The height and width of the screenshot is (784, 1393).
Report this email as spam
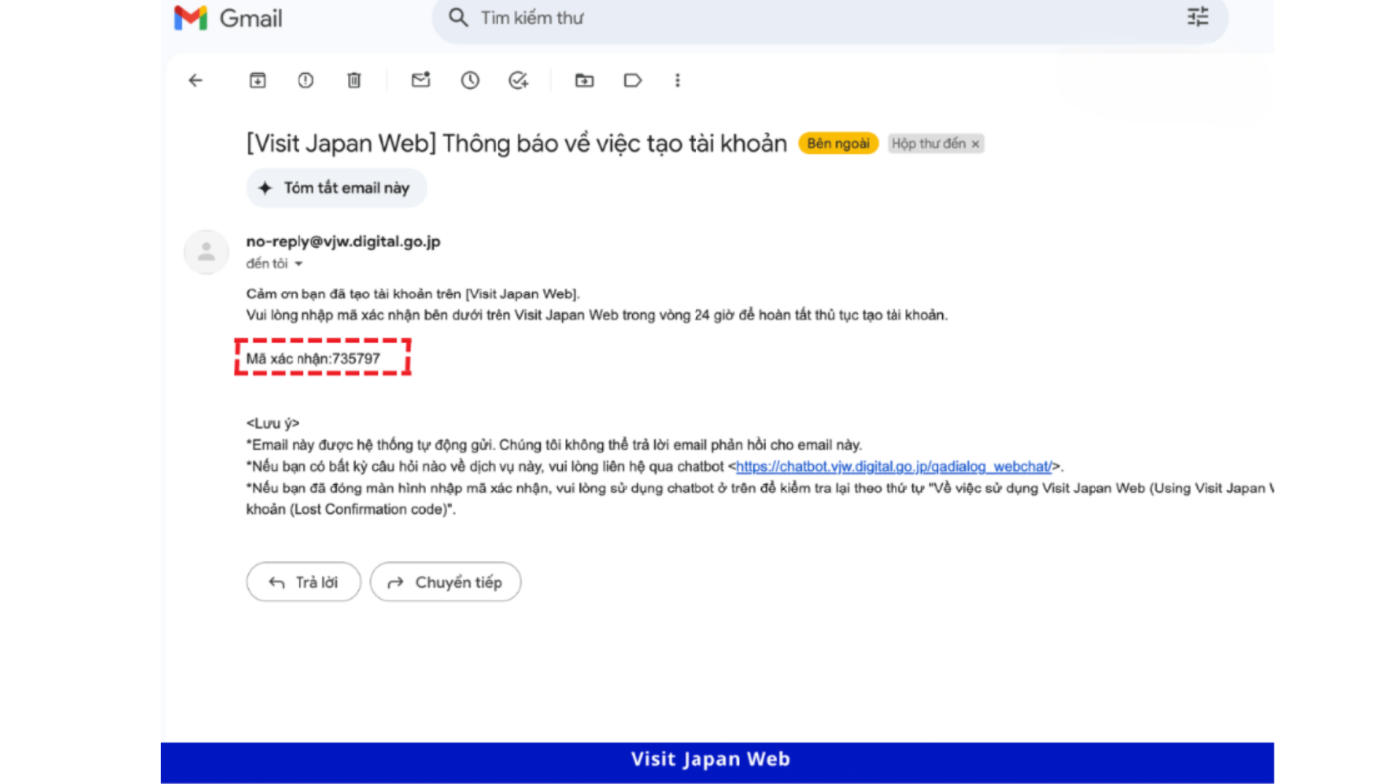tap(305, 81)
